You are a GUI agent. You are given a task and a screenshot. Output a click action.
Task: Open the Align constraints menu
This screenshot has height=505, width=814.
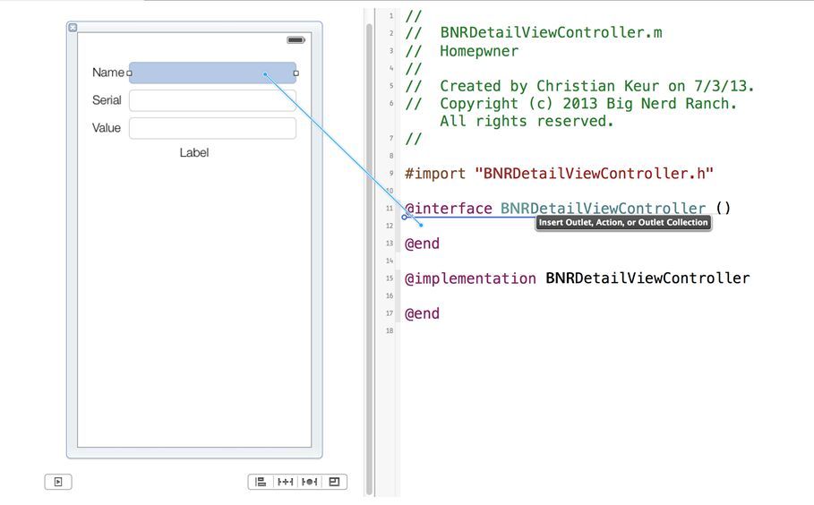261,482
